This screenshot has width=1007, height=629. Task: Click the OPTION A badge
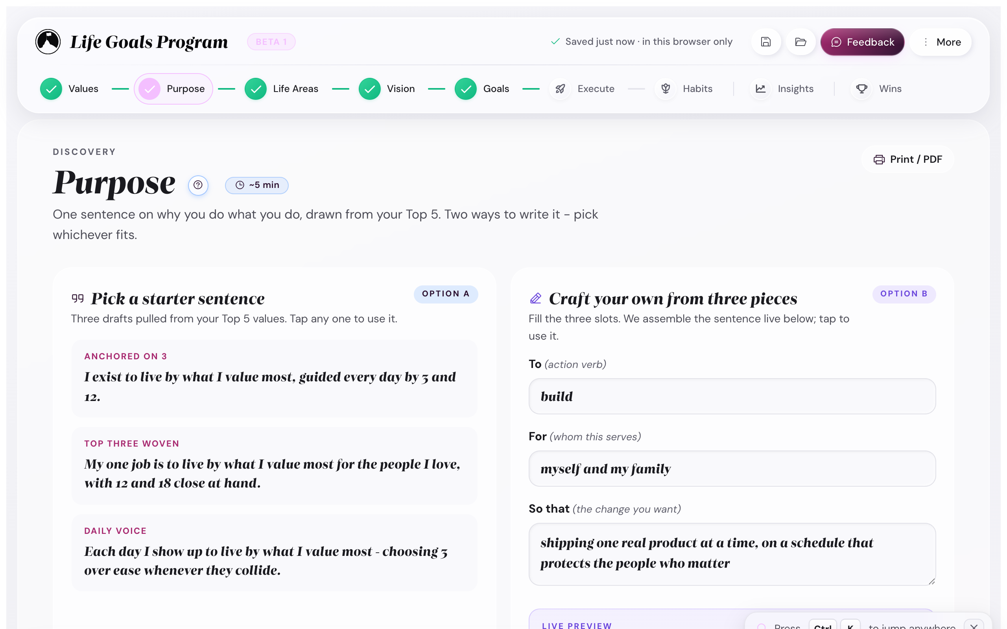tap(446, 294)
